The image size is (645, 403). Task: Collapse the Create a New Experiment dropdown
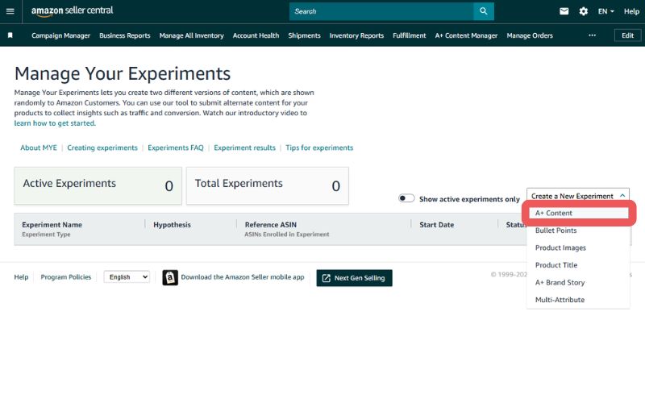coord(577,196)
